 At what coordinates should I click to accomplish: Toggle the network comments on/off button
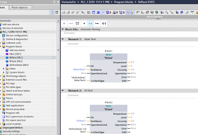coord(128,12)
